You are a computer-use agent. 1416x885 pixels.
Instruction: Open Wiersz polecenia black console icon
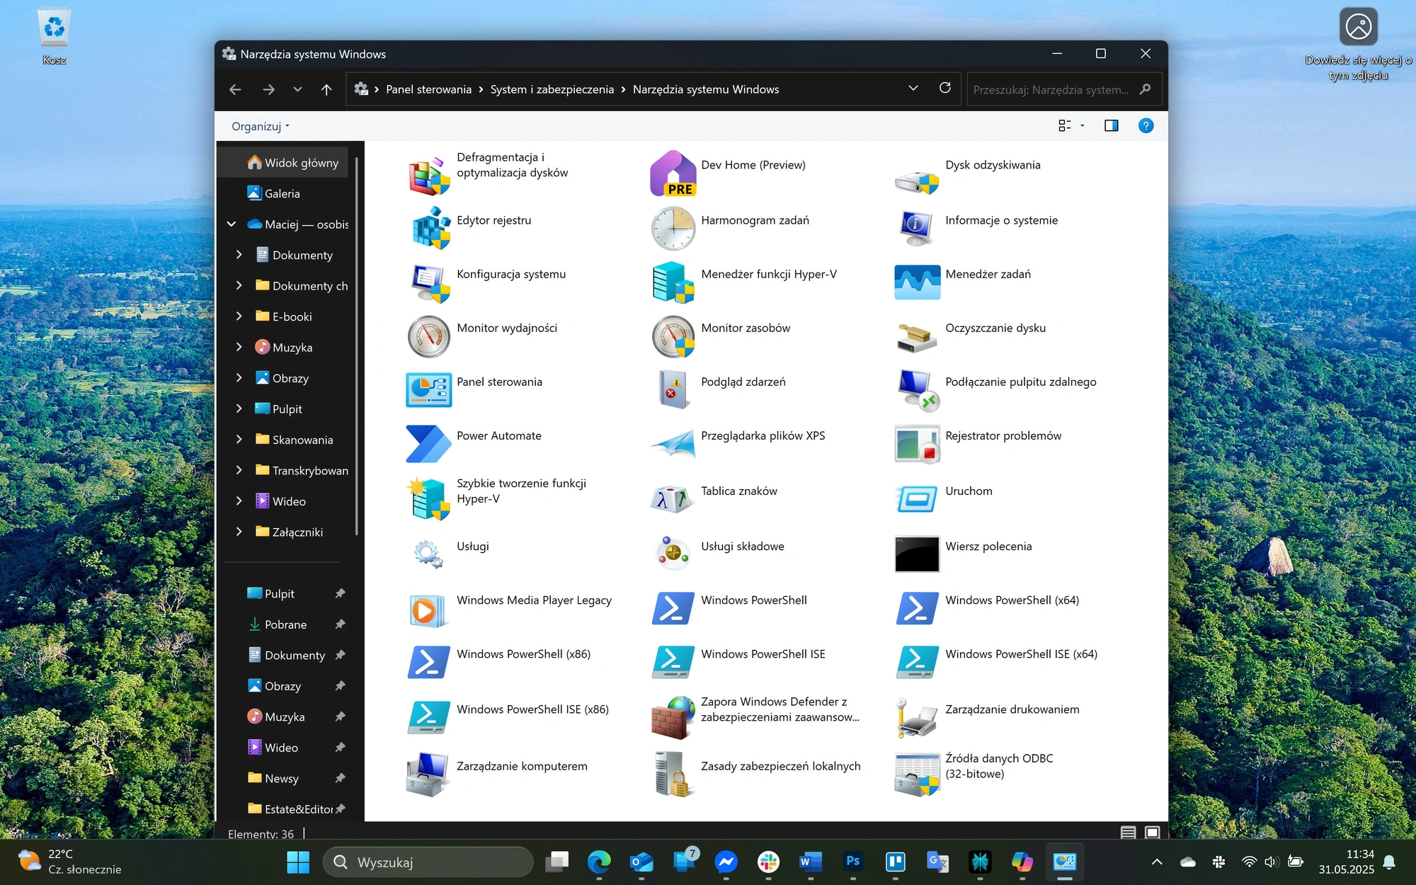pyautogui.click(x=918, y=554)
